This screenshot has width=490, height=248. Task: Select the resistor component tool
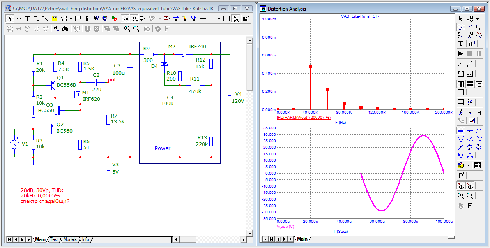click(19, 19)
